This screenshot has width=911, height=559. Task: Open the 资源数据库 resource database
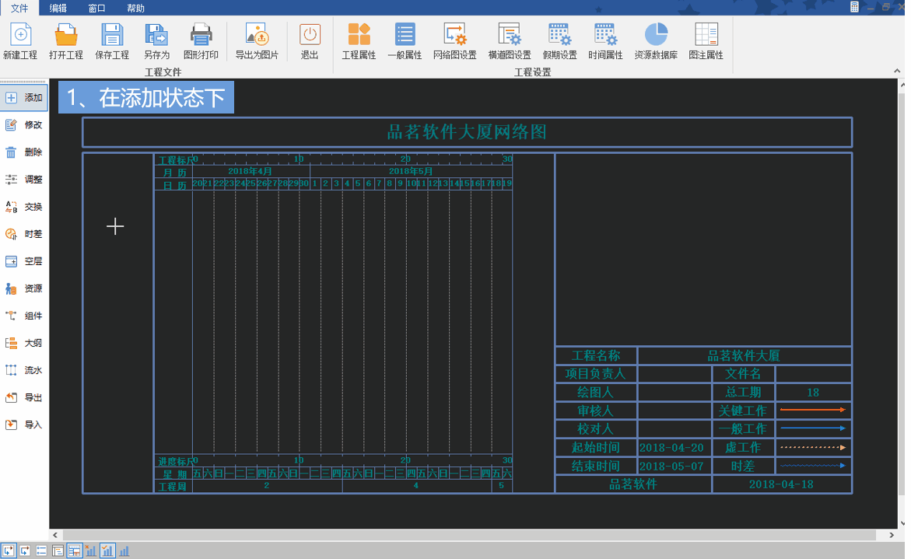654,40
